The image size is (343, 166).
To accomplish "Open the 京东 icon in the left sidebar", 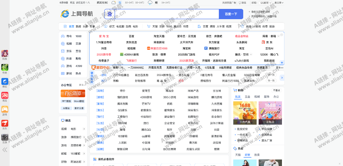I will [5, 123].
